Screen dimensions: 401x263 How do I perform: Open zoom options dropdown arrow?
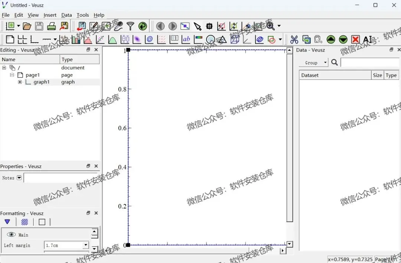click(x=279, y=26)
